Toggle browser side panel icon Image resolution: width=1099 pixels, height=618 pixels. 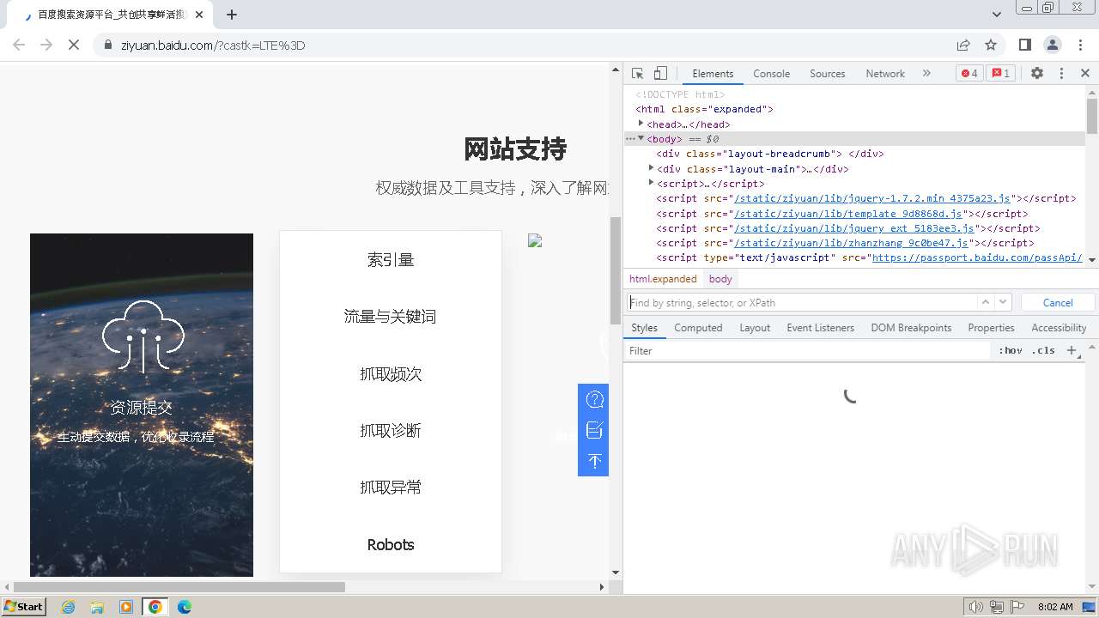click(1025, 45)
